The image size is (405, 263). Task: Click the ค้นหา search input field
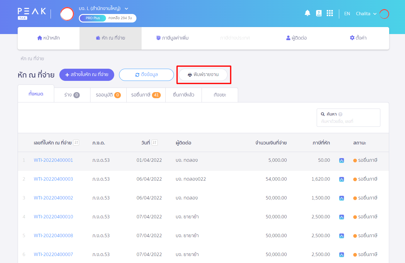point(348,121)
